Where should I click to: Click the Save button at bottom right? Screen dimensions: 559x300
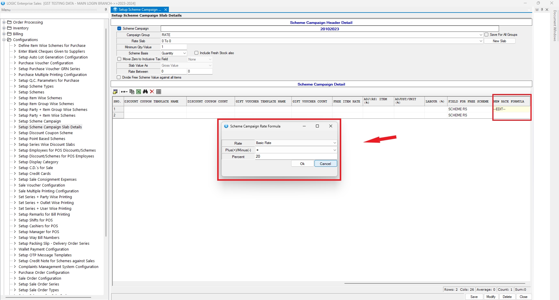[x=474, y=297]
